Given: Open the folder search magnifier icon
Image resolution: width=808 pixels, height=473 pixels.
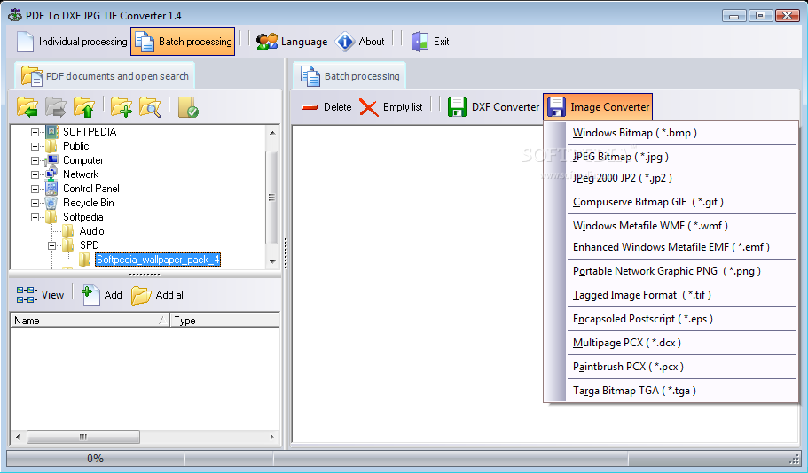Looking at the screenshot, I should click(150, 107).
